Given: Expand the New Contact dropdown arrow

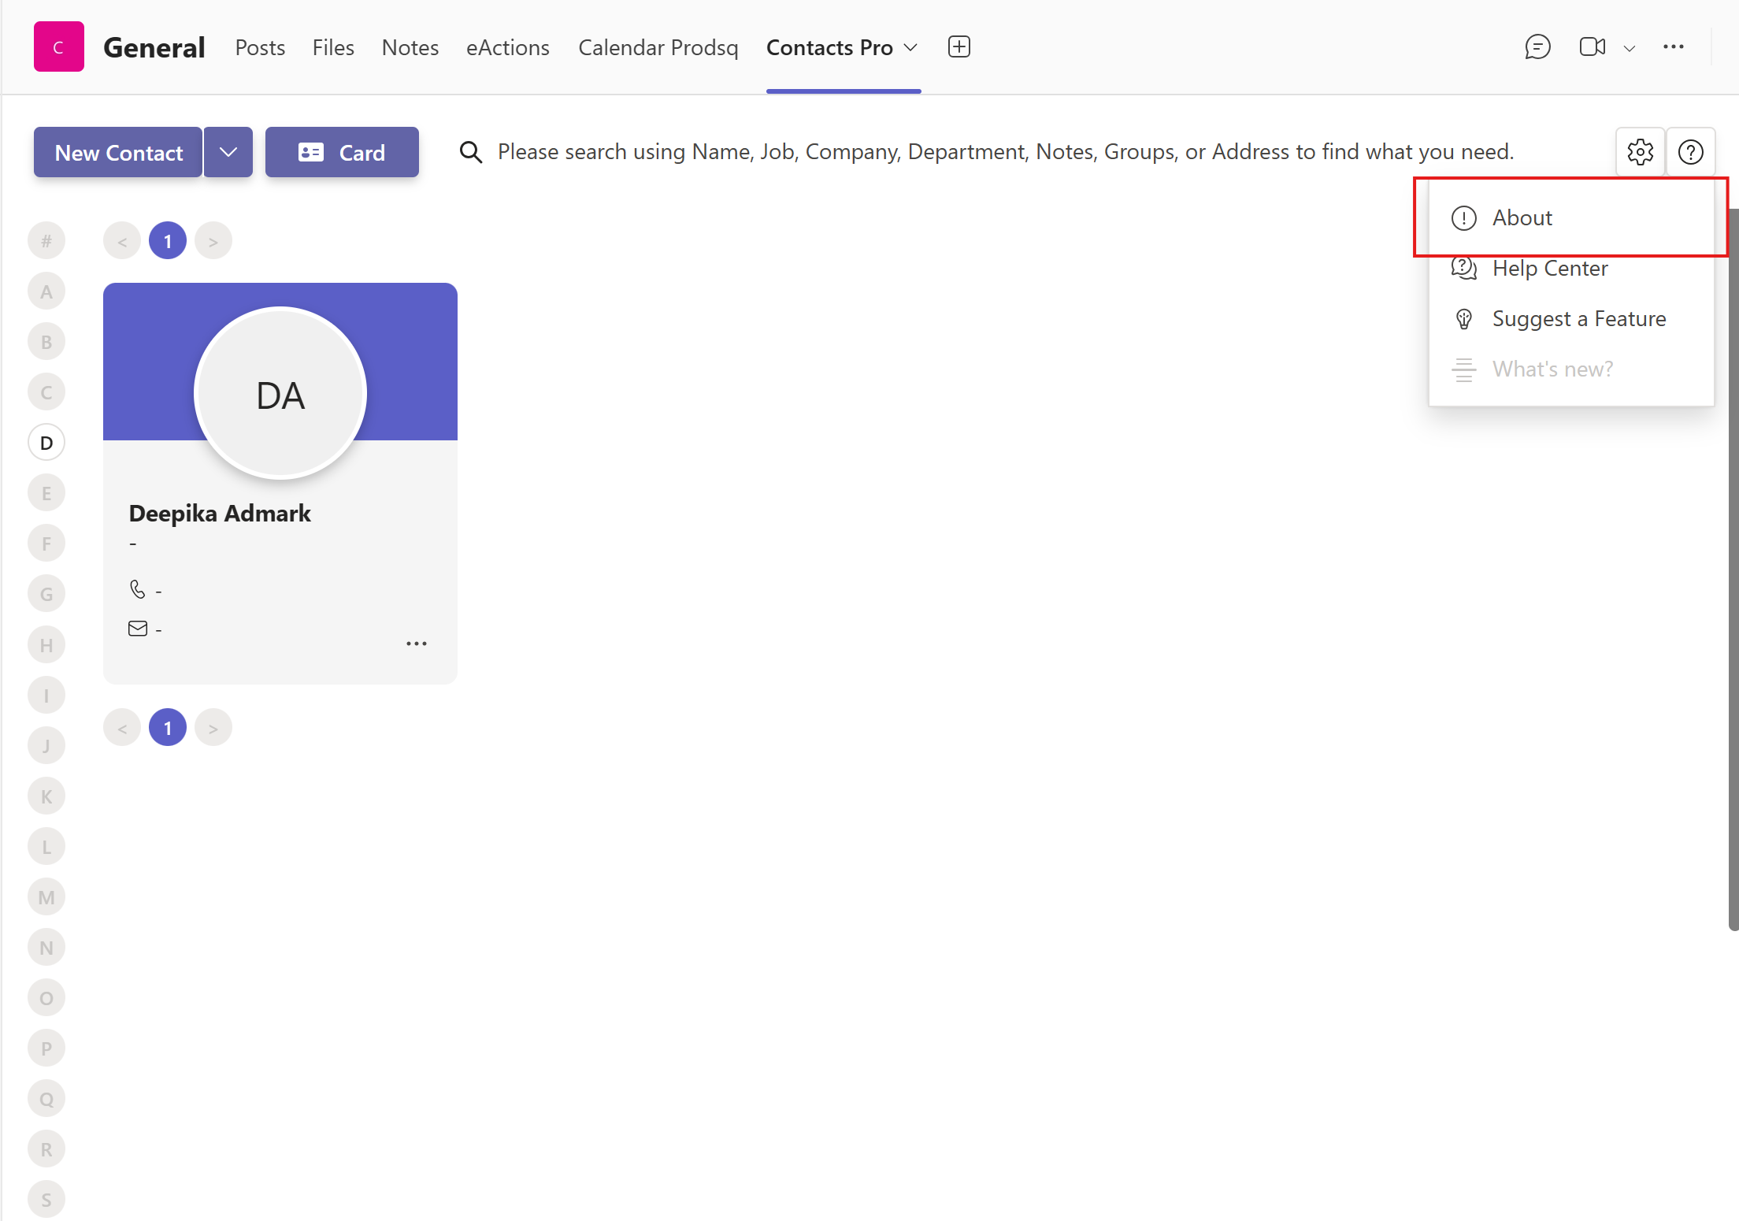Looking at the screenshot, I should (x=226, y=152).
